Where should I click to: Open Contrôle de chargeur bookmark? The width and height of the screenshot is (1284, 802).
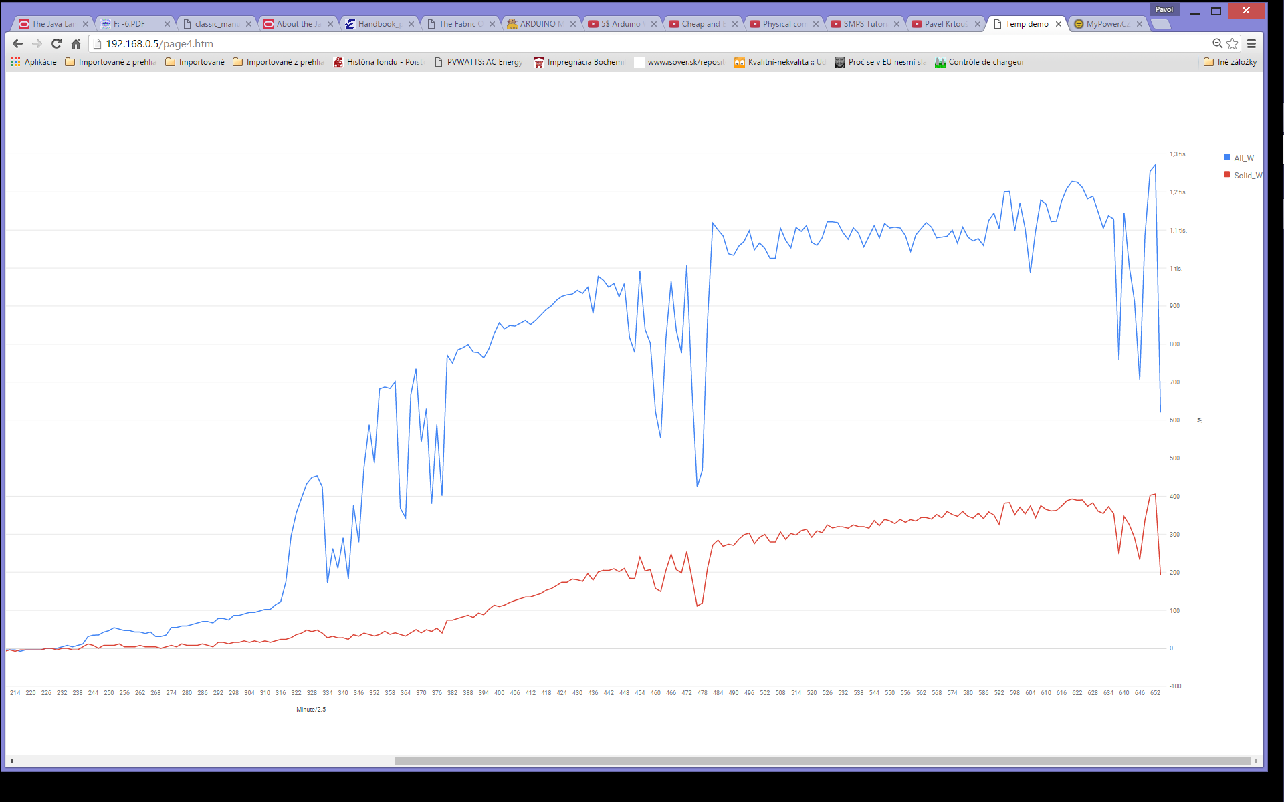click(980, 62)
